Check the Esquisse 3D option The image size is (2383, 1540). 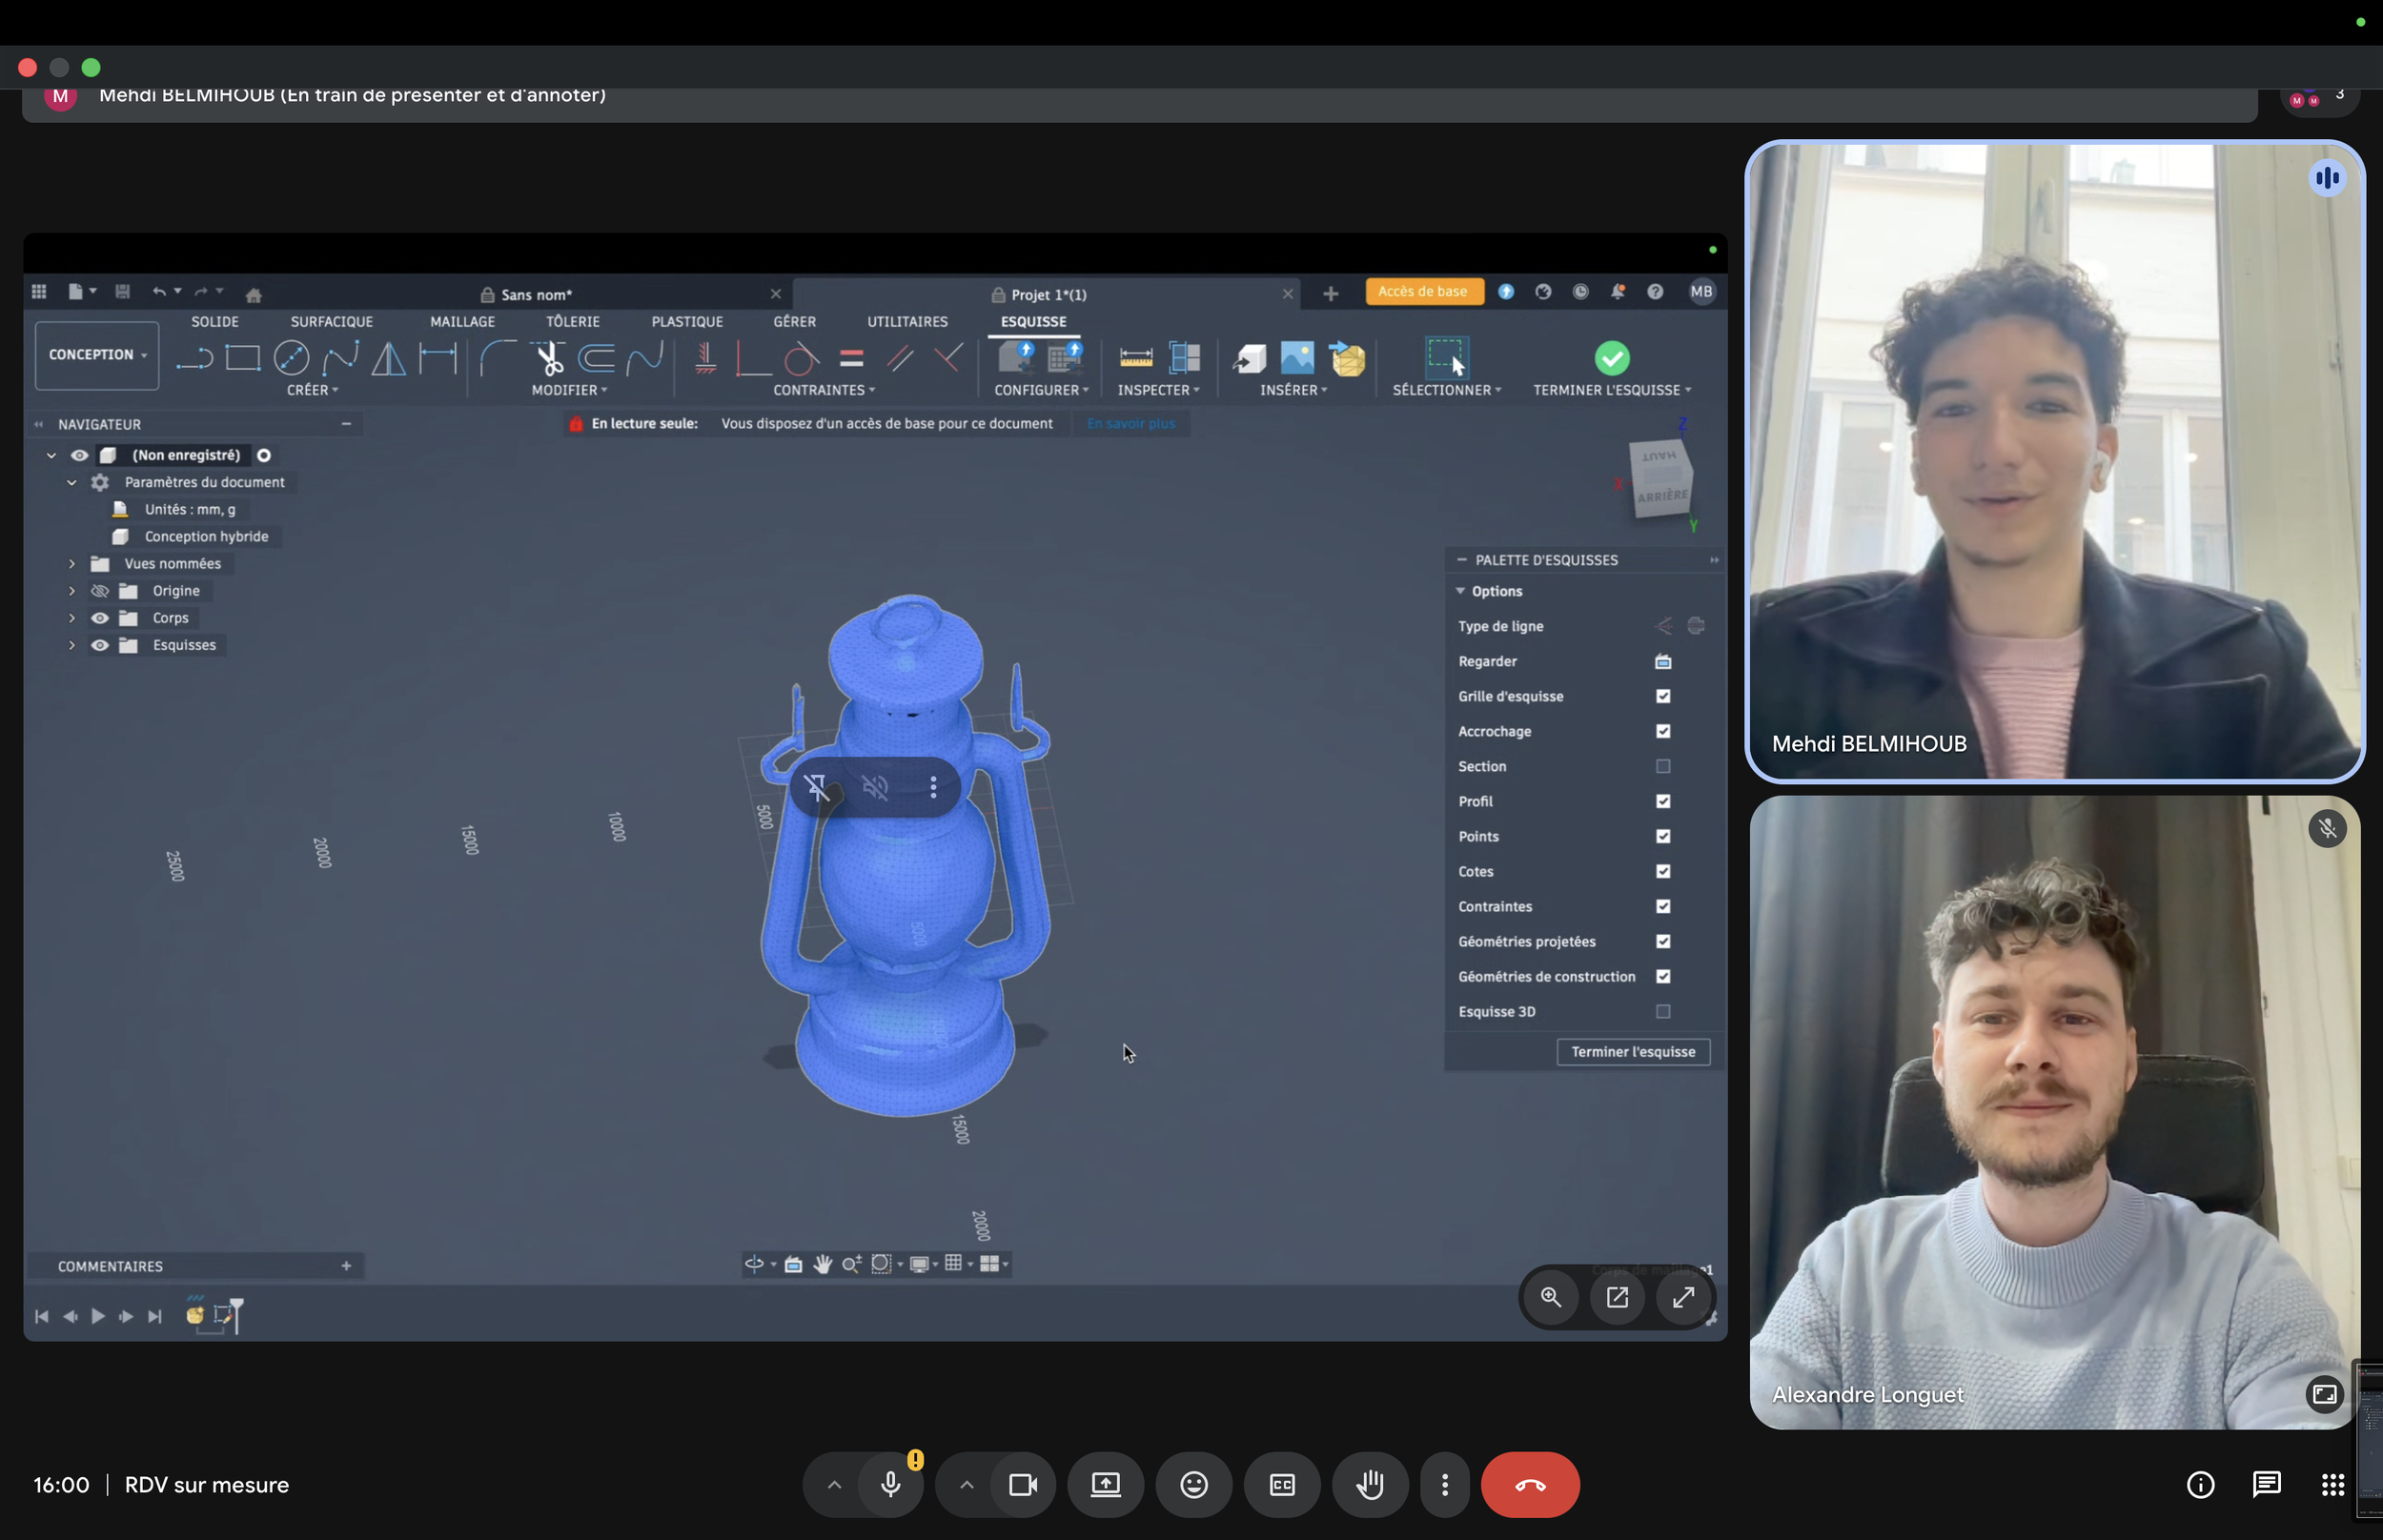(1662, 1011)
